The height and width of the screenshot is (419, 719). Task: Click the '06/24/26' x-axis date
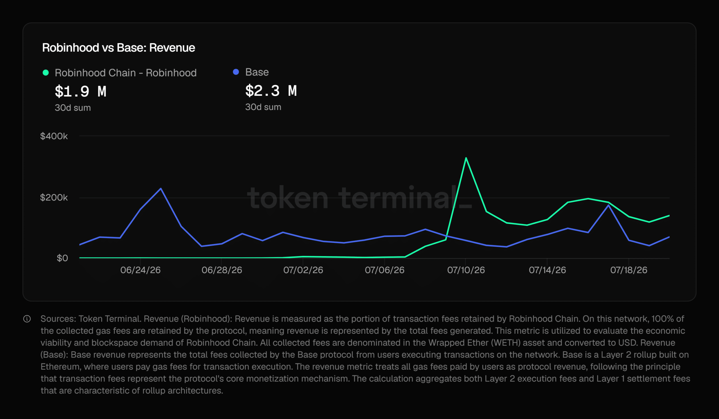140,270
